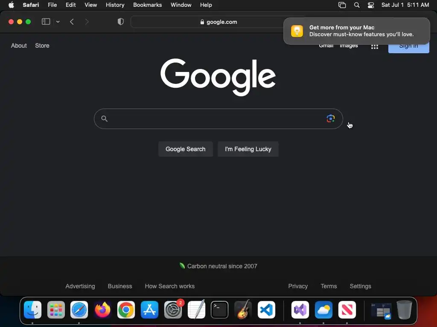Open the View menu

point(90,5)
